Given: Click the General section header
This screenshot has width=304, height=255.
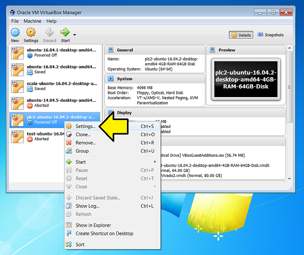Looking at the screenshot, I should 155,50.
